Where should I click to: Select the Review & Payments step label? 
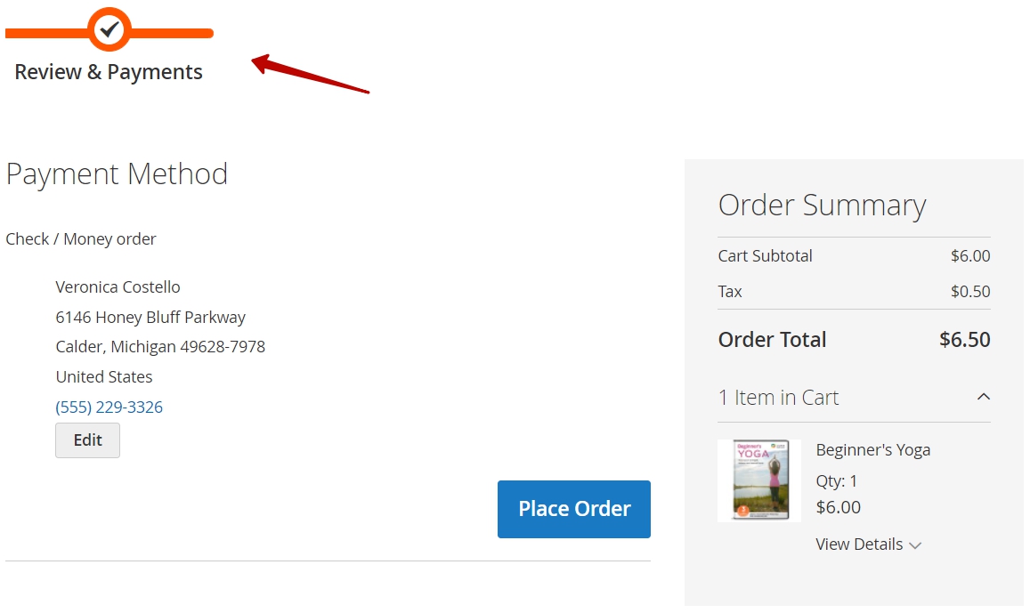point(109,71)
